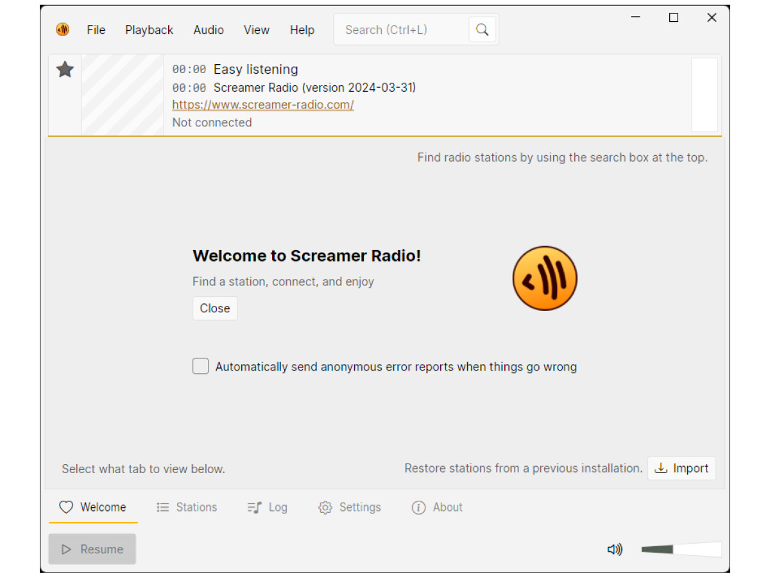The height and width of the screenshot is (577, 770).
Task: Click the favorite star icon
Action: [x=65, y=69]
